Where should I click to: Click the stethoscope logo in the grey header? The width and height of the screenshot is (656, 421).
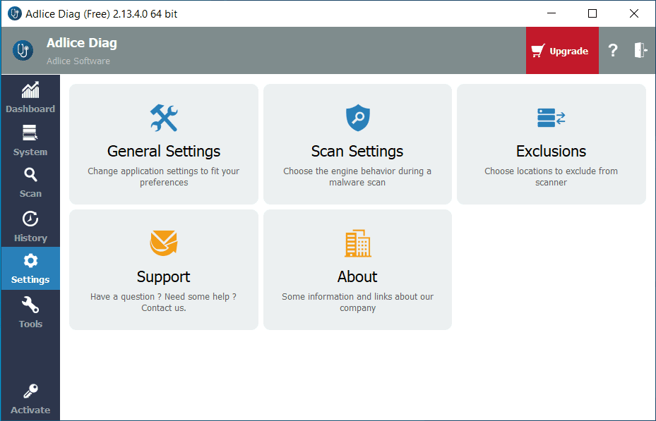23,51
